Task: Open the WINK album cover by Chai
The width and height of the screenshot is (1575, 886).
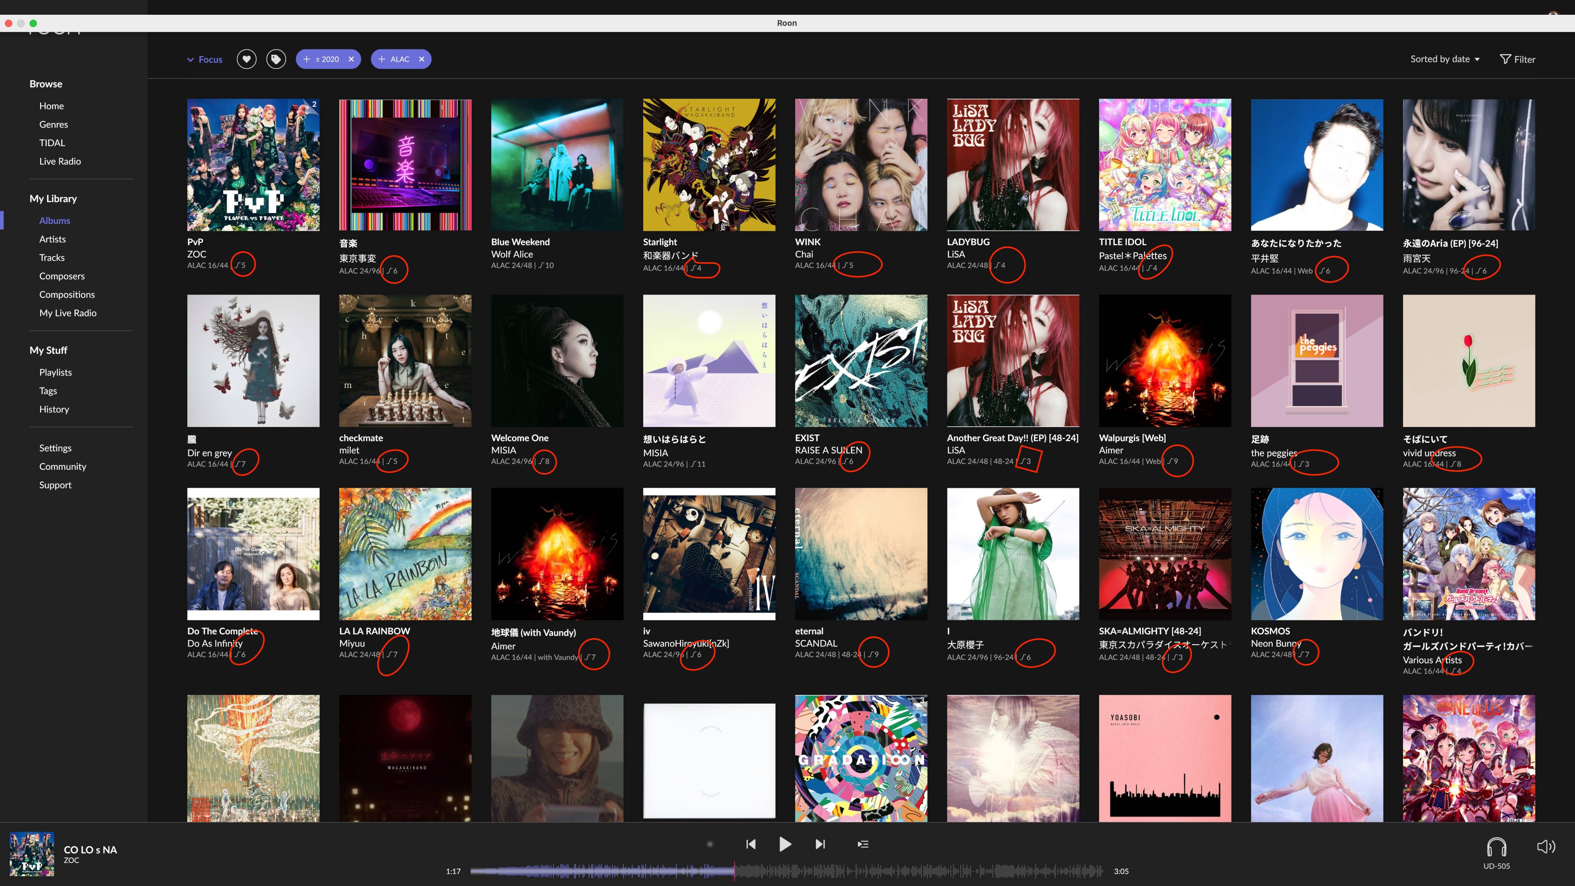Action: pyautogui.click(x=861, y=165)
